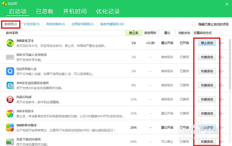Click 恢复启动 for 迅雷下载SDK服务
232x146 pixels.
point(207,142)
